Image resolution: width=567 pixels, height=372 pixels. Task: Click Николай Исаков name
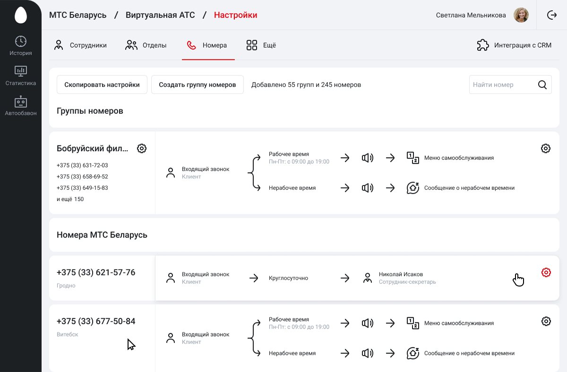[x=401, y=274]
